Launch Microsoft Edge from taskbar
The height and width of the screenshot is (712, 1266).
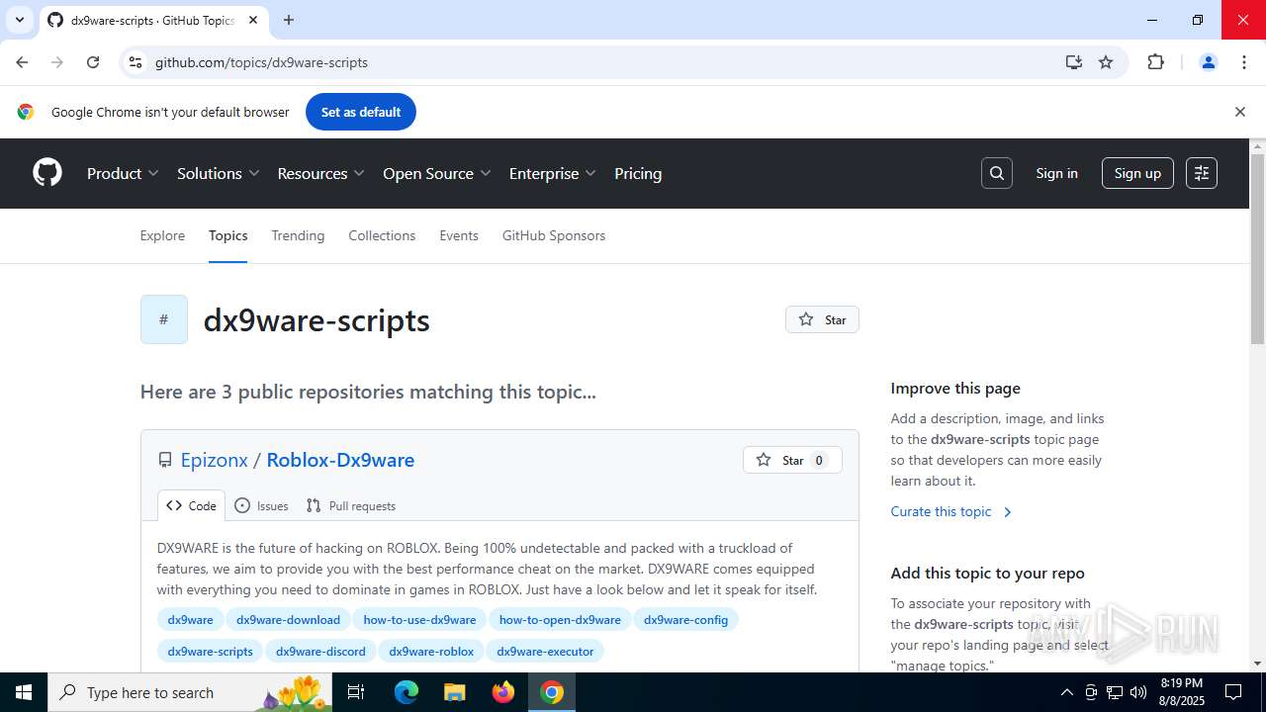[407, 692]
